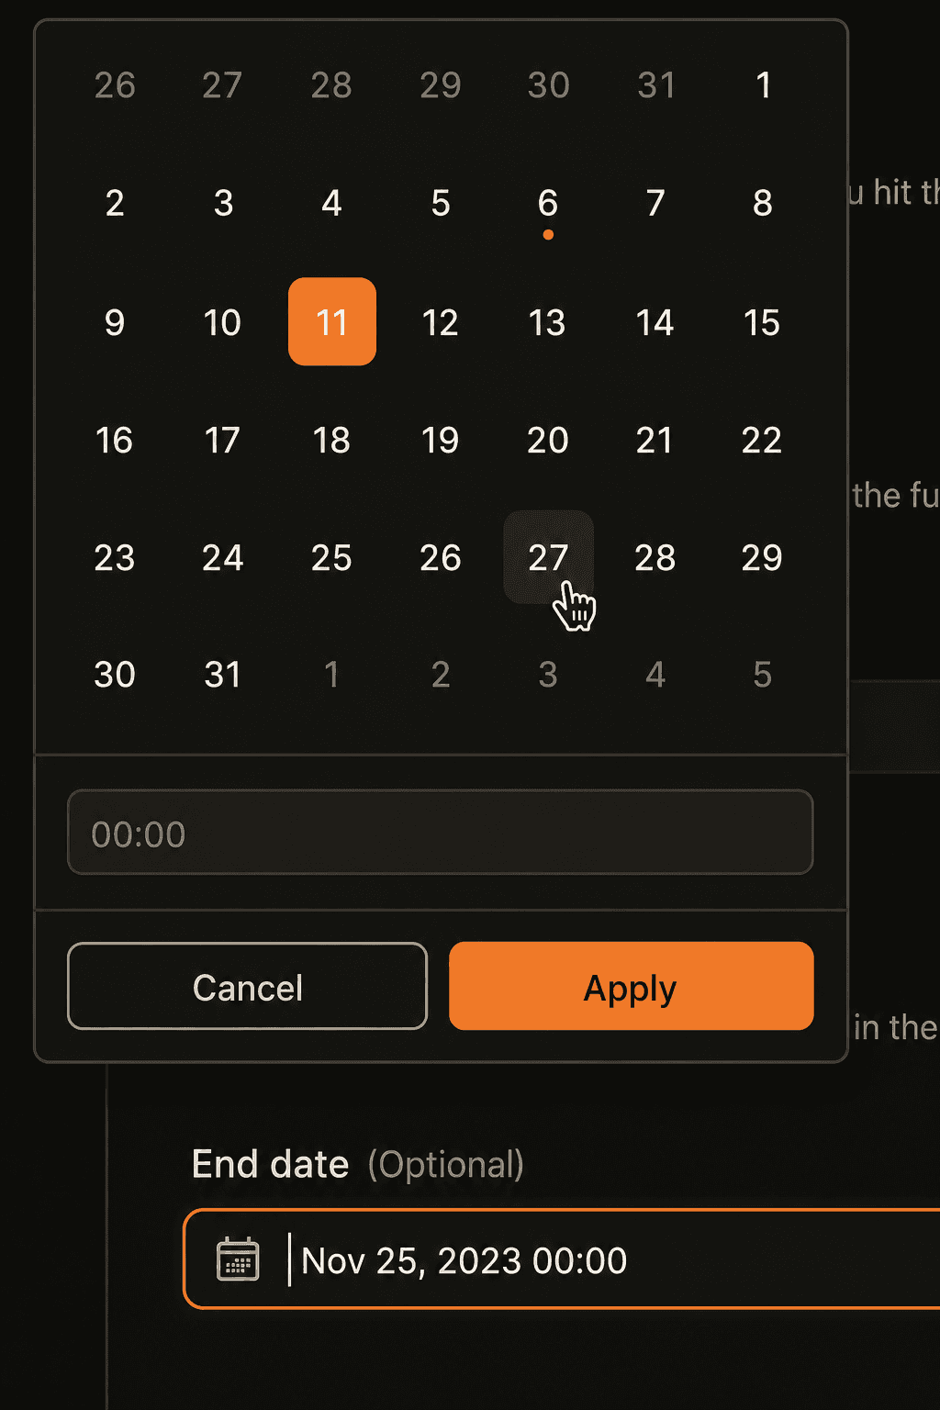
Task: Pick day 23 in the calendar
Action: pyautogui.click(x=115, y=557)
